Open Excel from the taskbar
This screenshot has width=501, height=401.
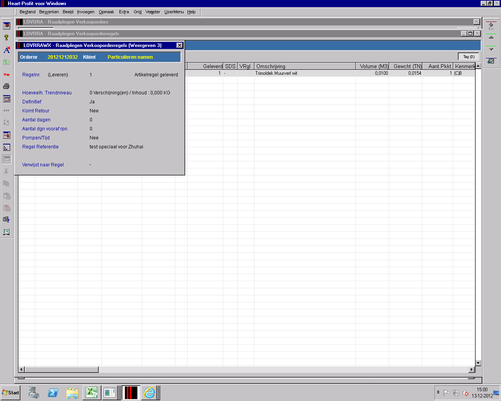point(91,392)
